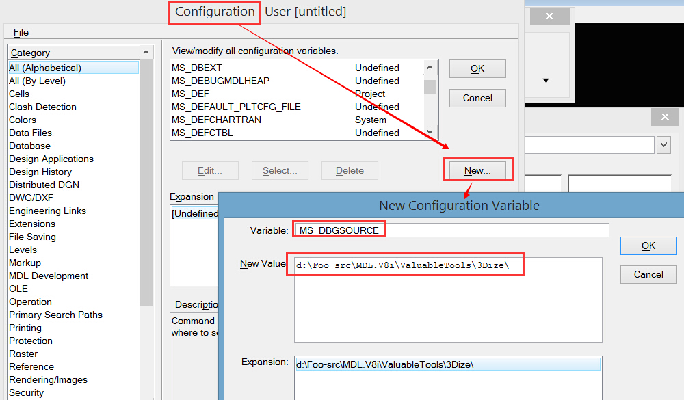Choose the MDL Development category

(49, 276)
